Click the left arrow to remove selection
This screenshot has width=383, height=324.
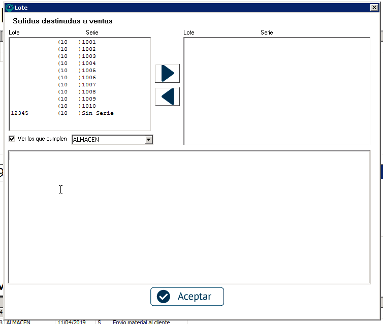coord(167,96)
